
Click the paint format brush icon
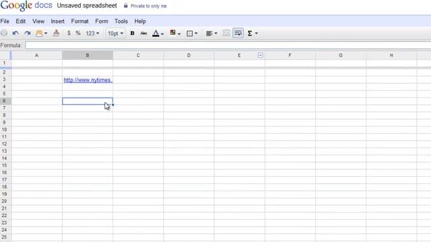[x=56, y=33]
